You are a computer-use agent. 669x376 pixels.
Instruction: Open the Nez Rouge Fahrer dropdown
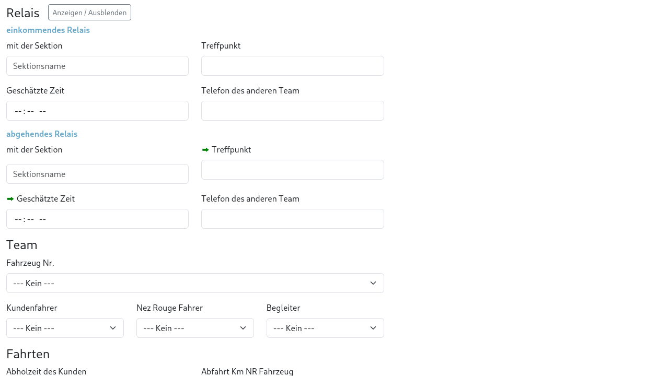[195, 328]
